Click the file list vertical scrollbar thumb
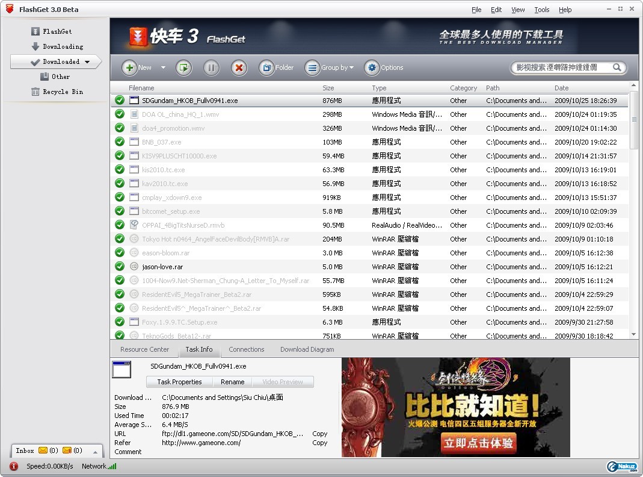643x477 pixels. 634,120
